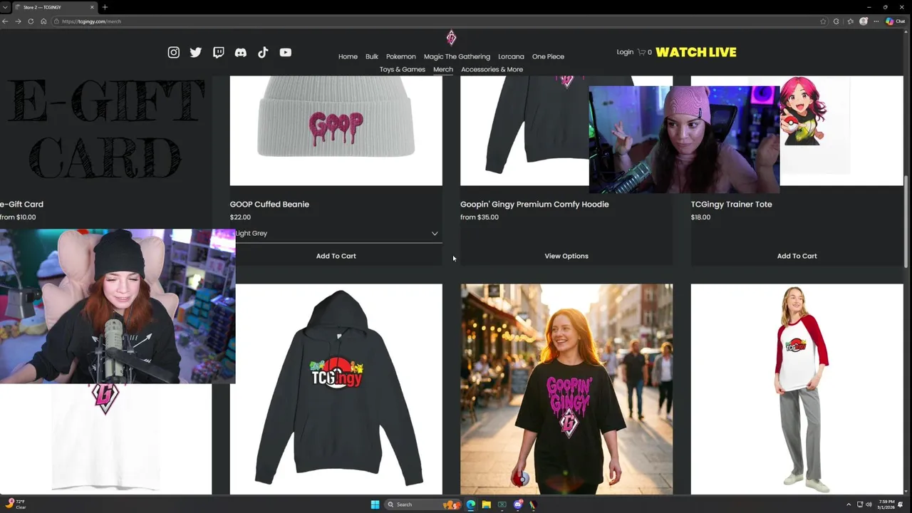Expand the Light Grey color dropdown
The width and height of the screenshot is (912, 513).
(336, 233)
